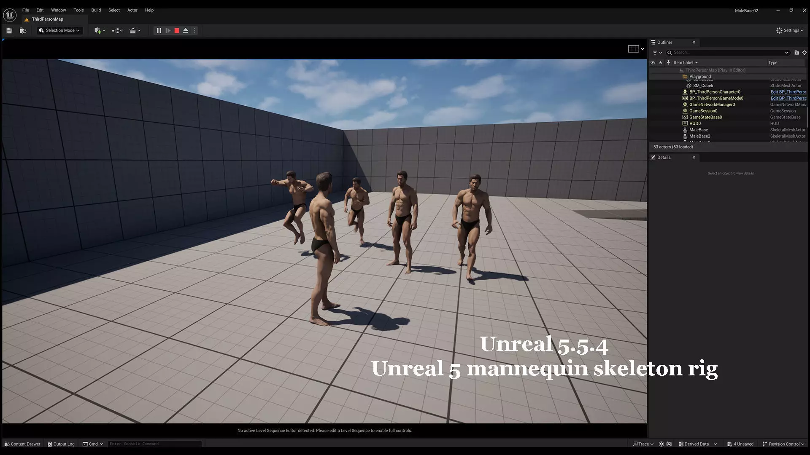Viewport: 810px width, 455px height.
Task: Click the 4 Unsaved indicator
Action: click(740, 444)
